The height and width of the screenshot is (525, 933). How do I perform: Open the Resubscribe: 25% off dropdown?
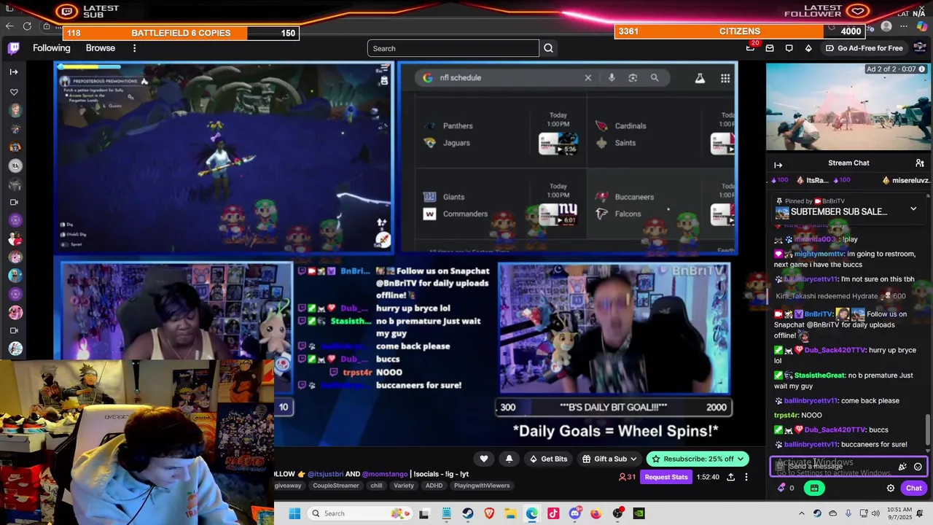click(x=698, y=459)
